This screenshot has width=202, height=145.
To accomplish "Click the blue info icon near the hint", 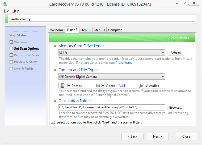I will click(53, 122).
